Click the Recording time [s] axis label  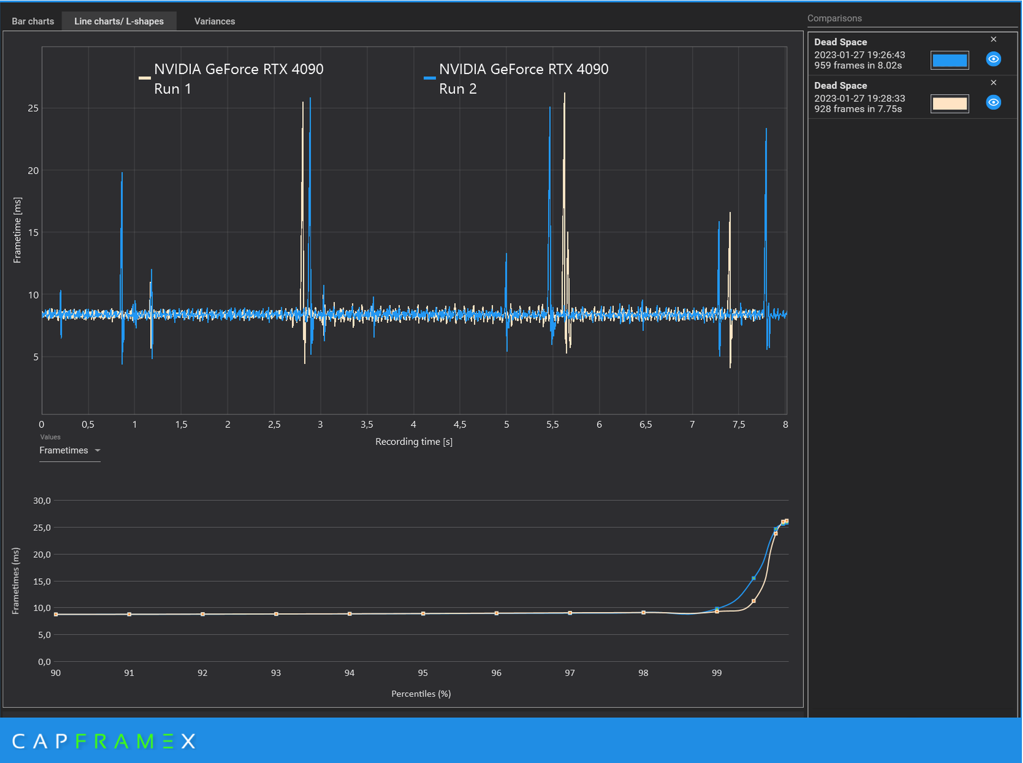414,442
